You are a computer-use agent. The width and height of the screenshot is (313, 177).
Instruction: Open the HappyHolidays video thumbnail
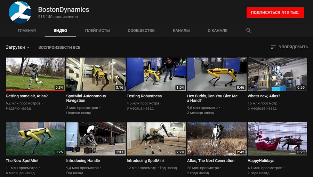tap(277, 139)
